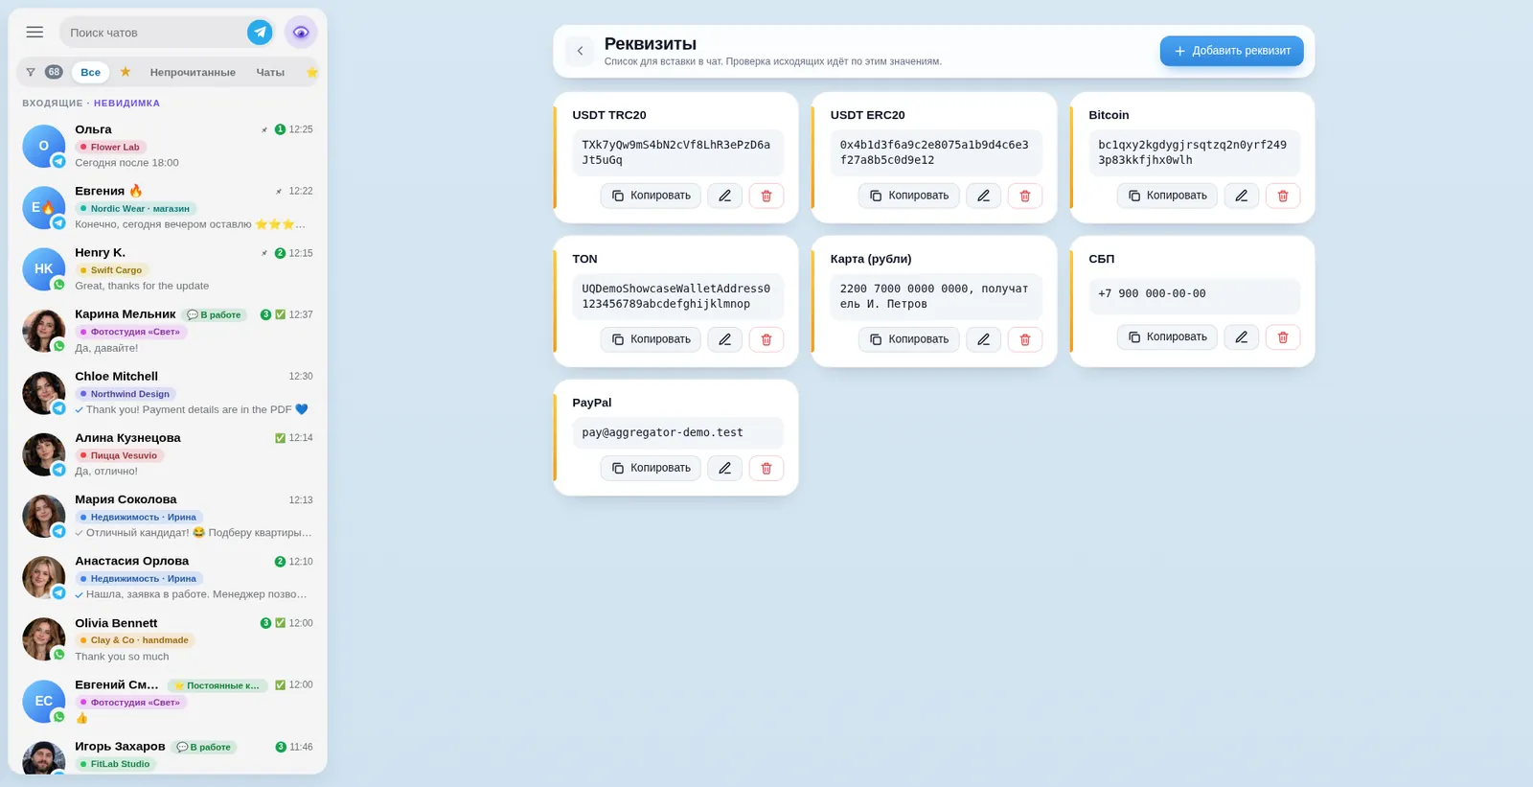Image resolution: width=1533 pixels, height=787 pixels.
Task: Edit the TON requisite
Action: click(x=725, y=339)
